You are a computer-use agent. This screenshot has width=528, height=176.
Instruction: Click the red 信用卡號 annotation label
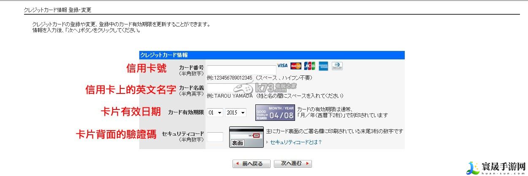146,69
